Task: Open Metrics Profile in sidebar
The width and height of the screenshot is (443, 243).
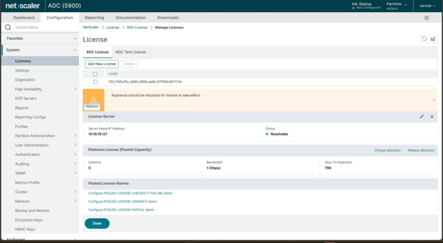Action: [27, 183]
